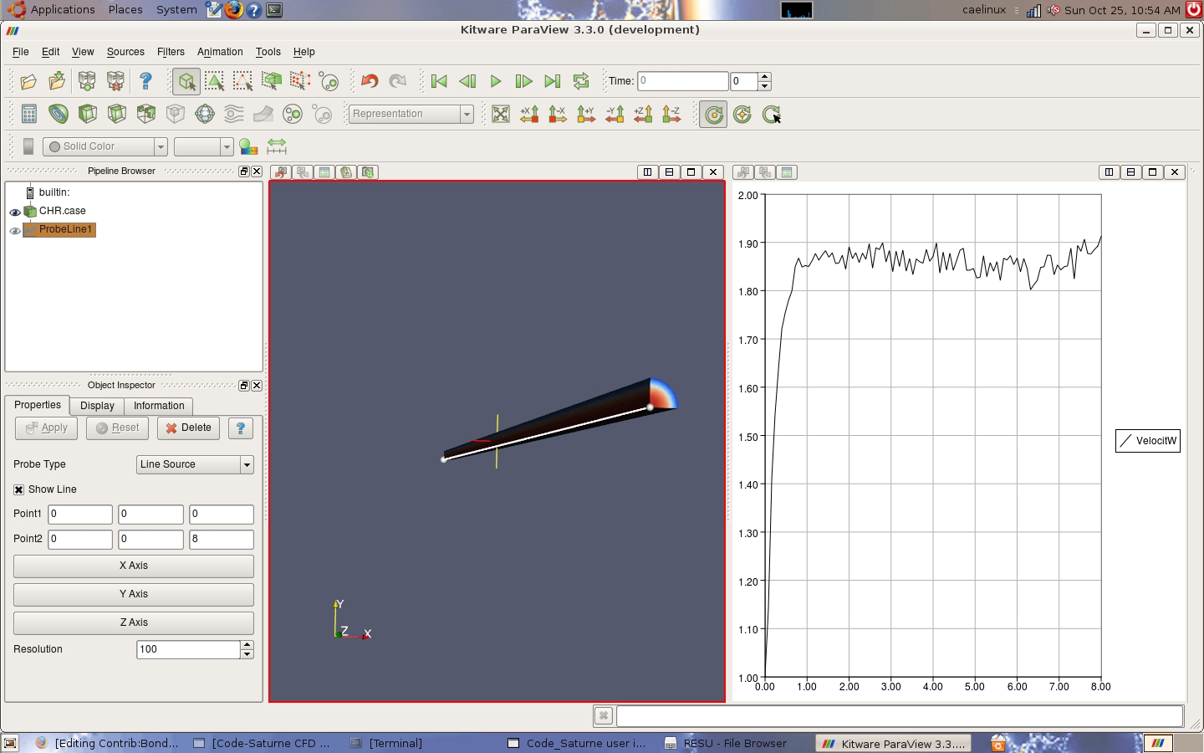The width and height of the screenshot is (1204, 753).
Task: Switch to the Information tab
Action: click(159, 406)
